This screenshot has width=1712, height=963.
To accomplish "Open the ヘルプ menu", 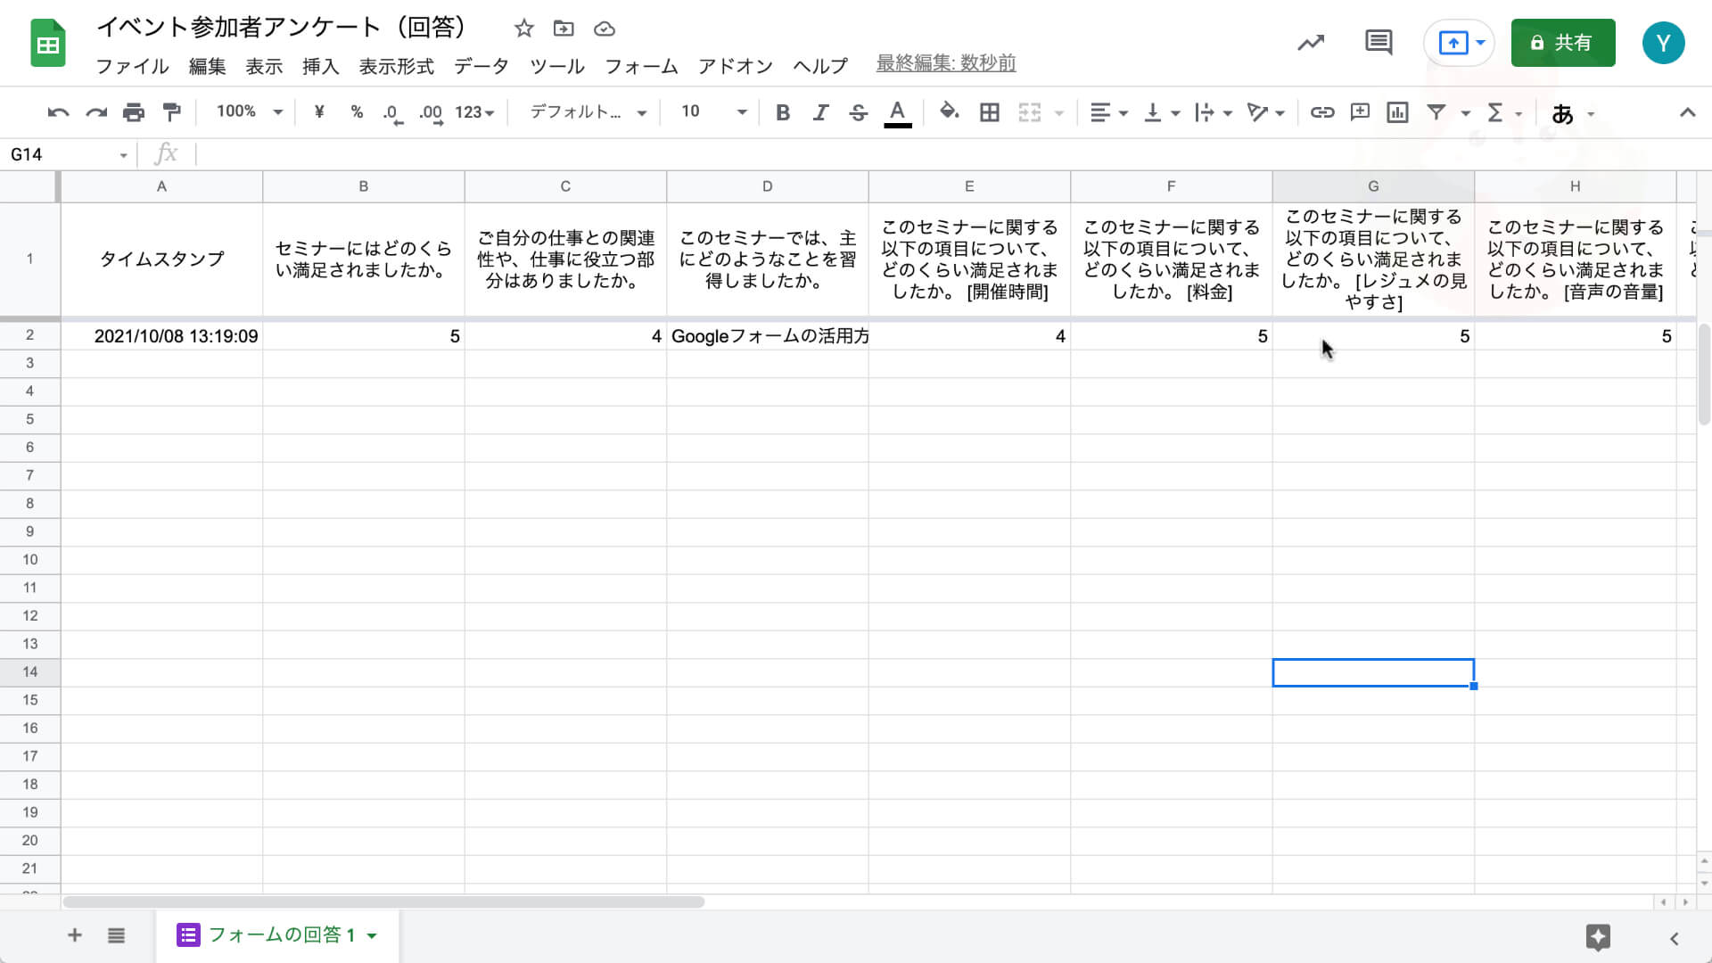I will pyautogui.click(x=820, y=67).
